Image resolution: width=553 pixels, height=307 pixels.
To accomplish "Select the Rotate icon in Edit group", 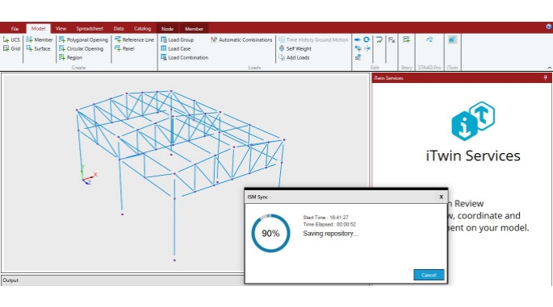I will (367, 39).
